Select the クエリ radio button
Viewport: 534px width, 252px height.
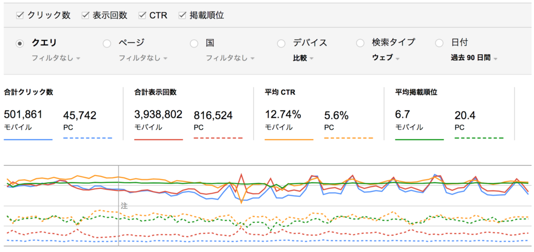pyautogui.click(x=20, y=43)
